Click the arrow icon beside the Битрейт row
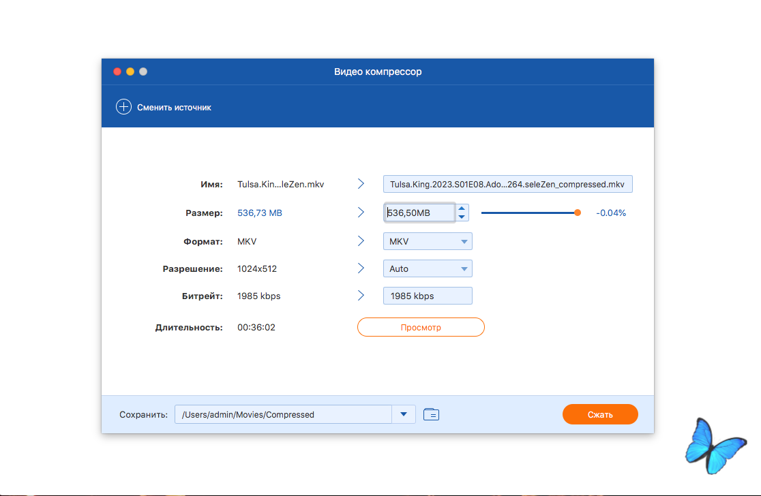Screen dimensions: 761x496 tap(361, 296)
